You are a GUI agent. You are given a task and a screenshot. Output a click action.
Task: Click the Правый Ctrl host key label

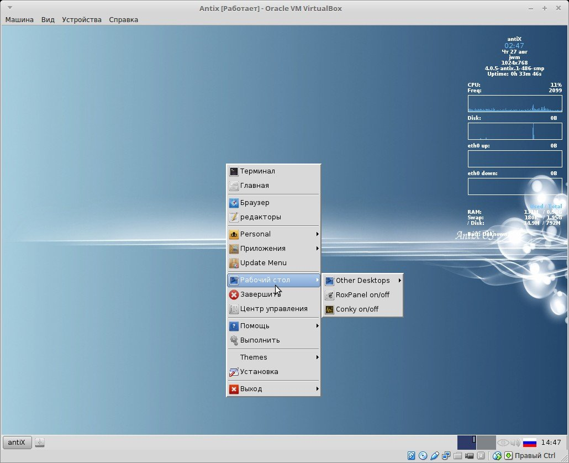(535, 456)
